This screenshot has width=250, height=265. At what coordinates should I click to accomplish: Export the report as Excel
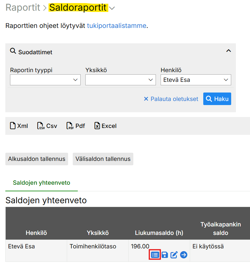tap(105, 126)
